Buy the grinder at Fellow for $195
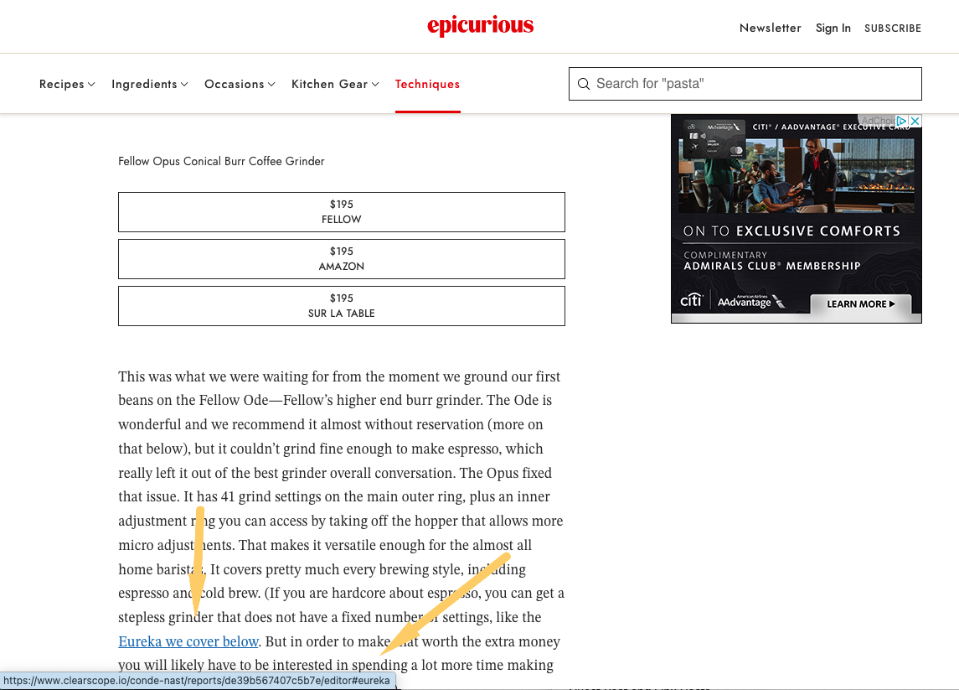Viewport: 959px width, 690px height. 341,212
